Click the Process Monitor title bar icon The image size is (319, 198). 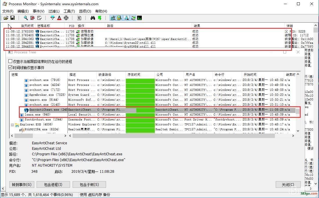point(4,4)
